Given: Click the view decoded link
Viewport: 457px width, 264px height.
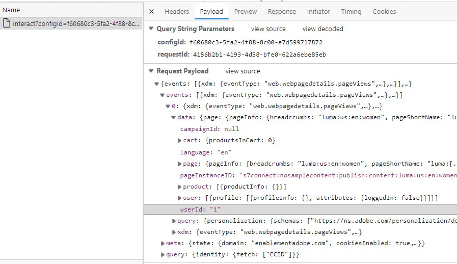Looking at the screenshot, I should coord(322,29).
